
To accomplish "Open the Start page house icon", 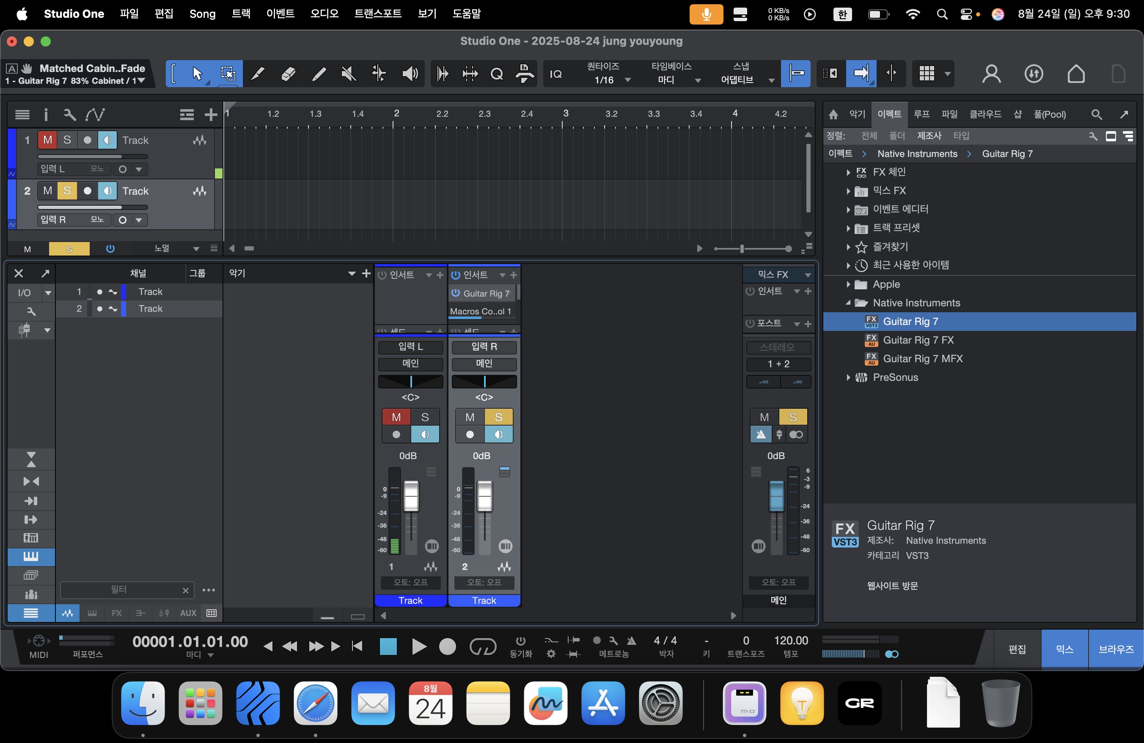I will pos(1076,74).
